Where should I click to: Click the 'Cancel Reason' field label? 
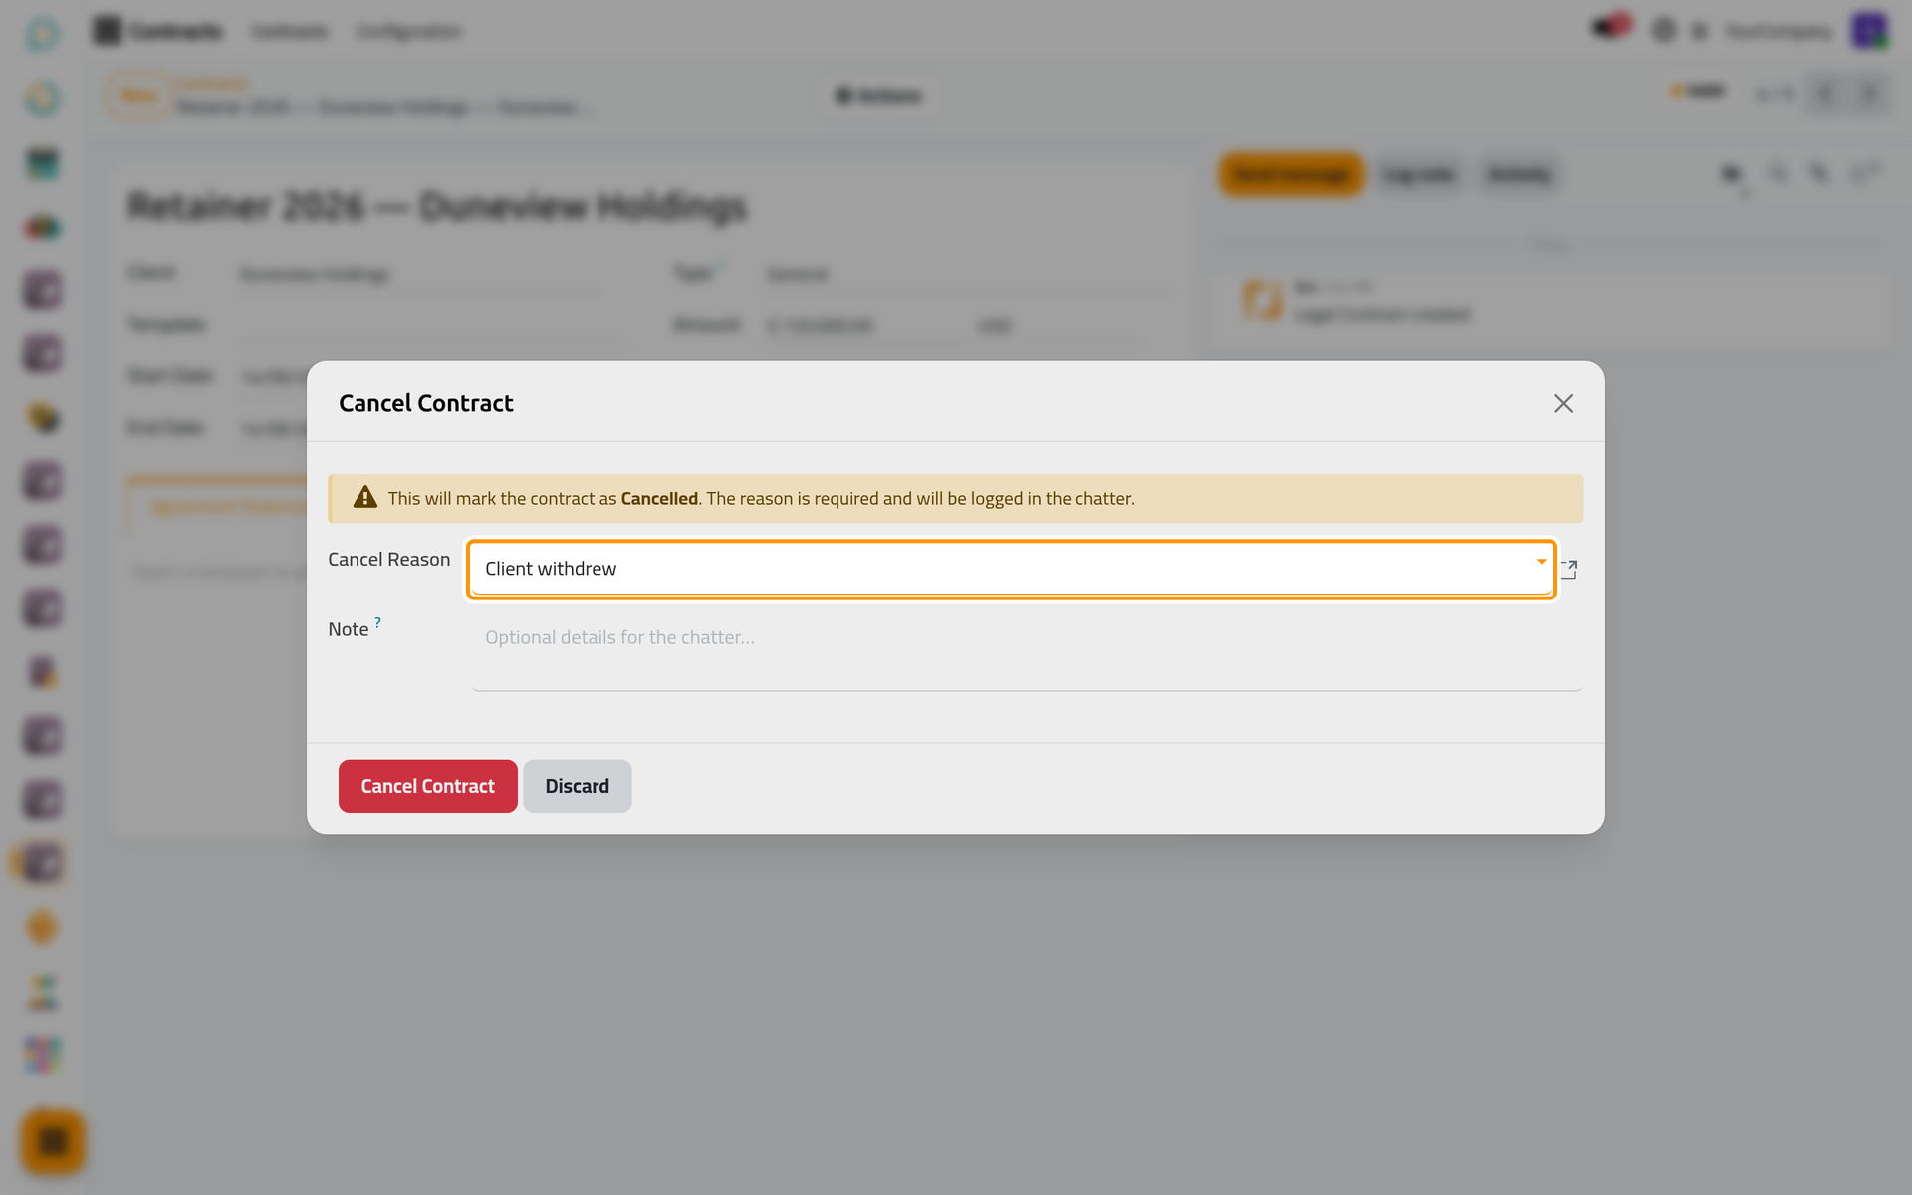click(x=388, y=560)
